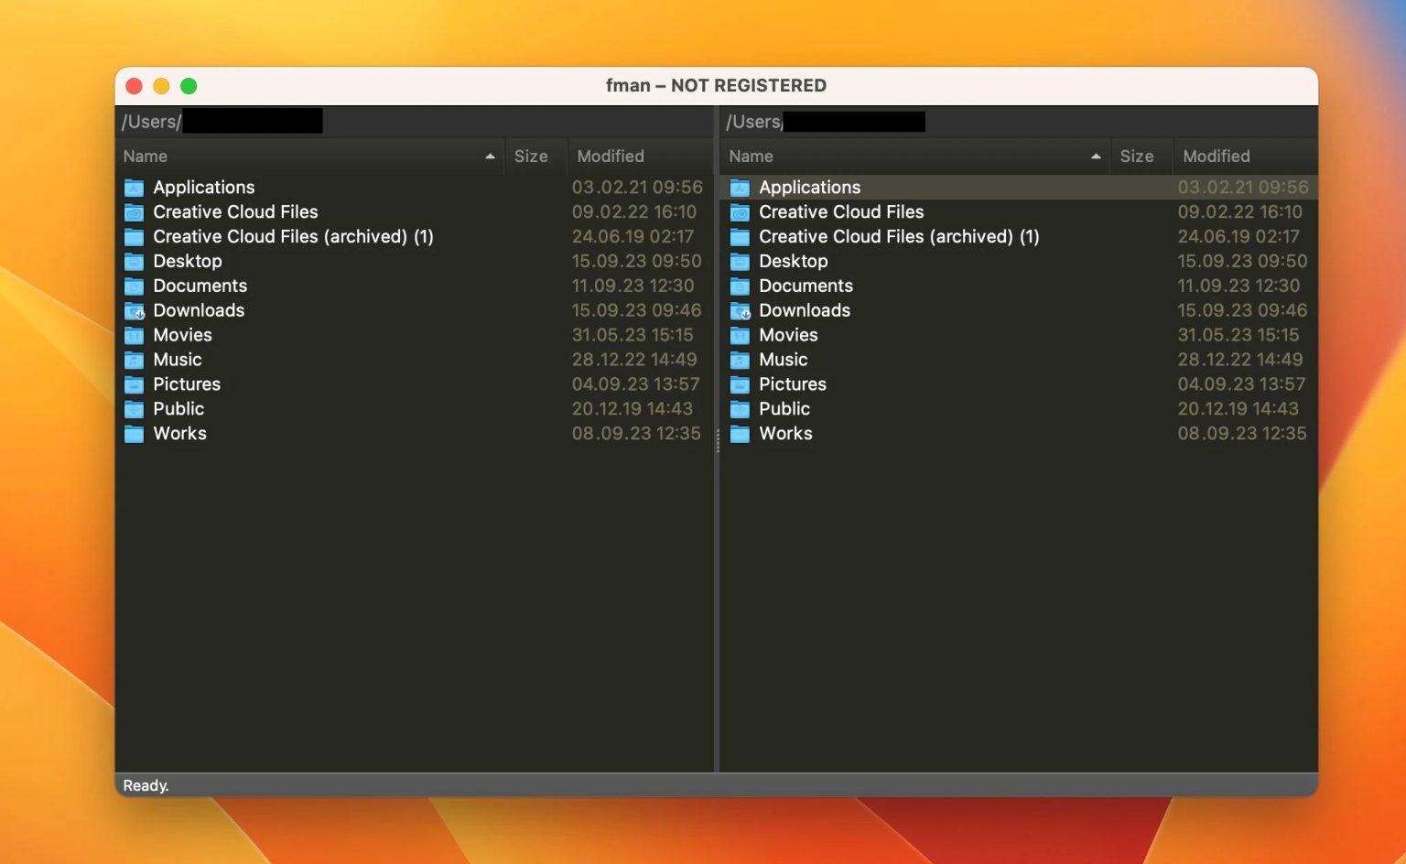Click the Modified column header in right pane
This screenshot has height=864, width=1406.
(1216, 156)
